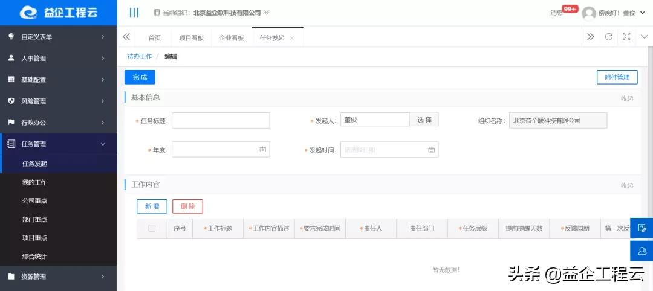Open calendar icon in 发起时间 field
Viewport: 653px width, 291px height.
432,150
